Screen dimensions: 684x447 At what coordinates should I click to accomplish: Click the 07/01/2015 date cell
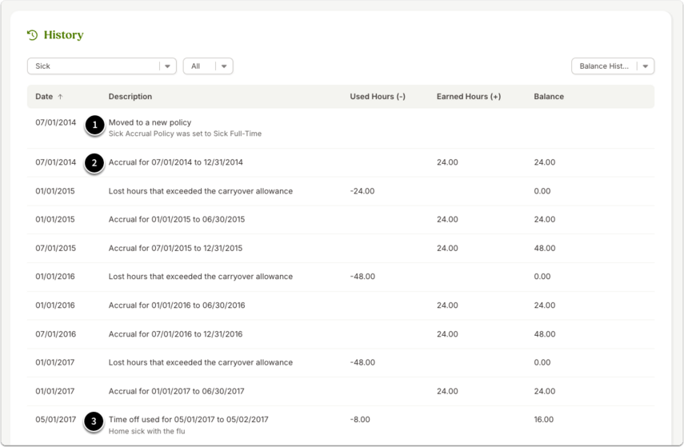click(55, 248)
